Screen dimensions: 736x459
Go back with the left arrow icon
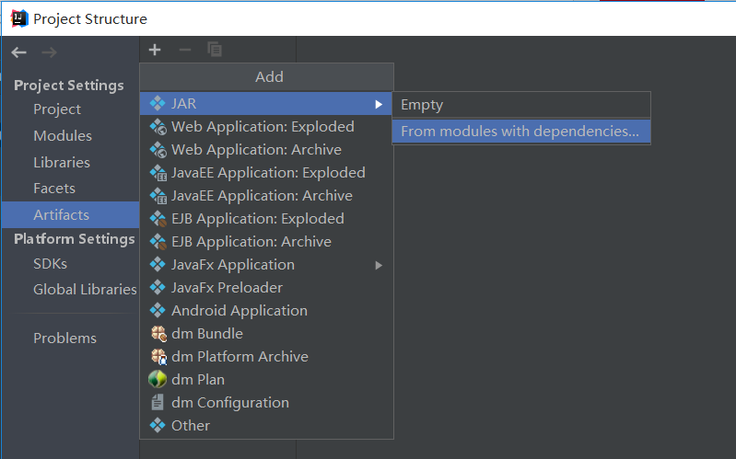(18, 52)
